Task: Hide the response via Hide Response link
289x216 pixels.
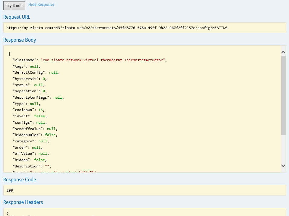Action: pyautogui.click(x=41, y=5)
